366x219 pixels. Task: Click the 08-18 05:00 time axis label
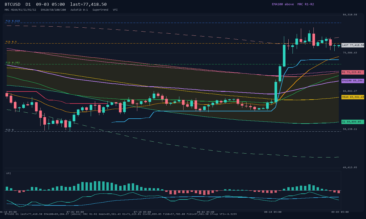(x=273, y=212)
